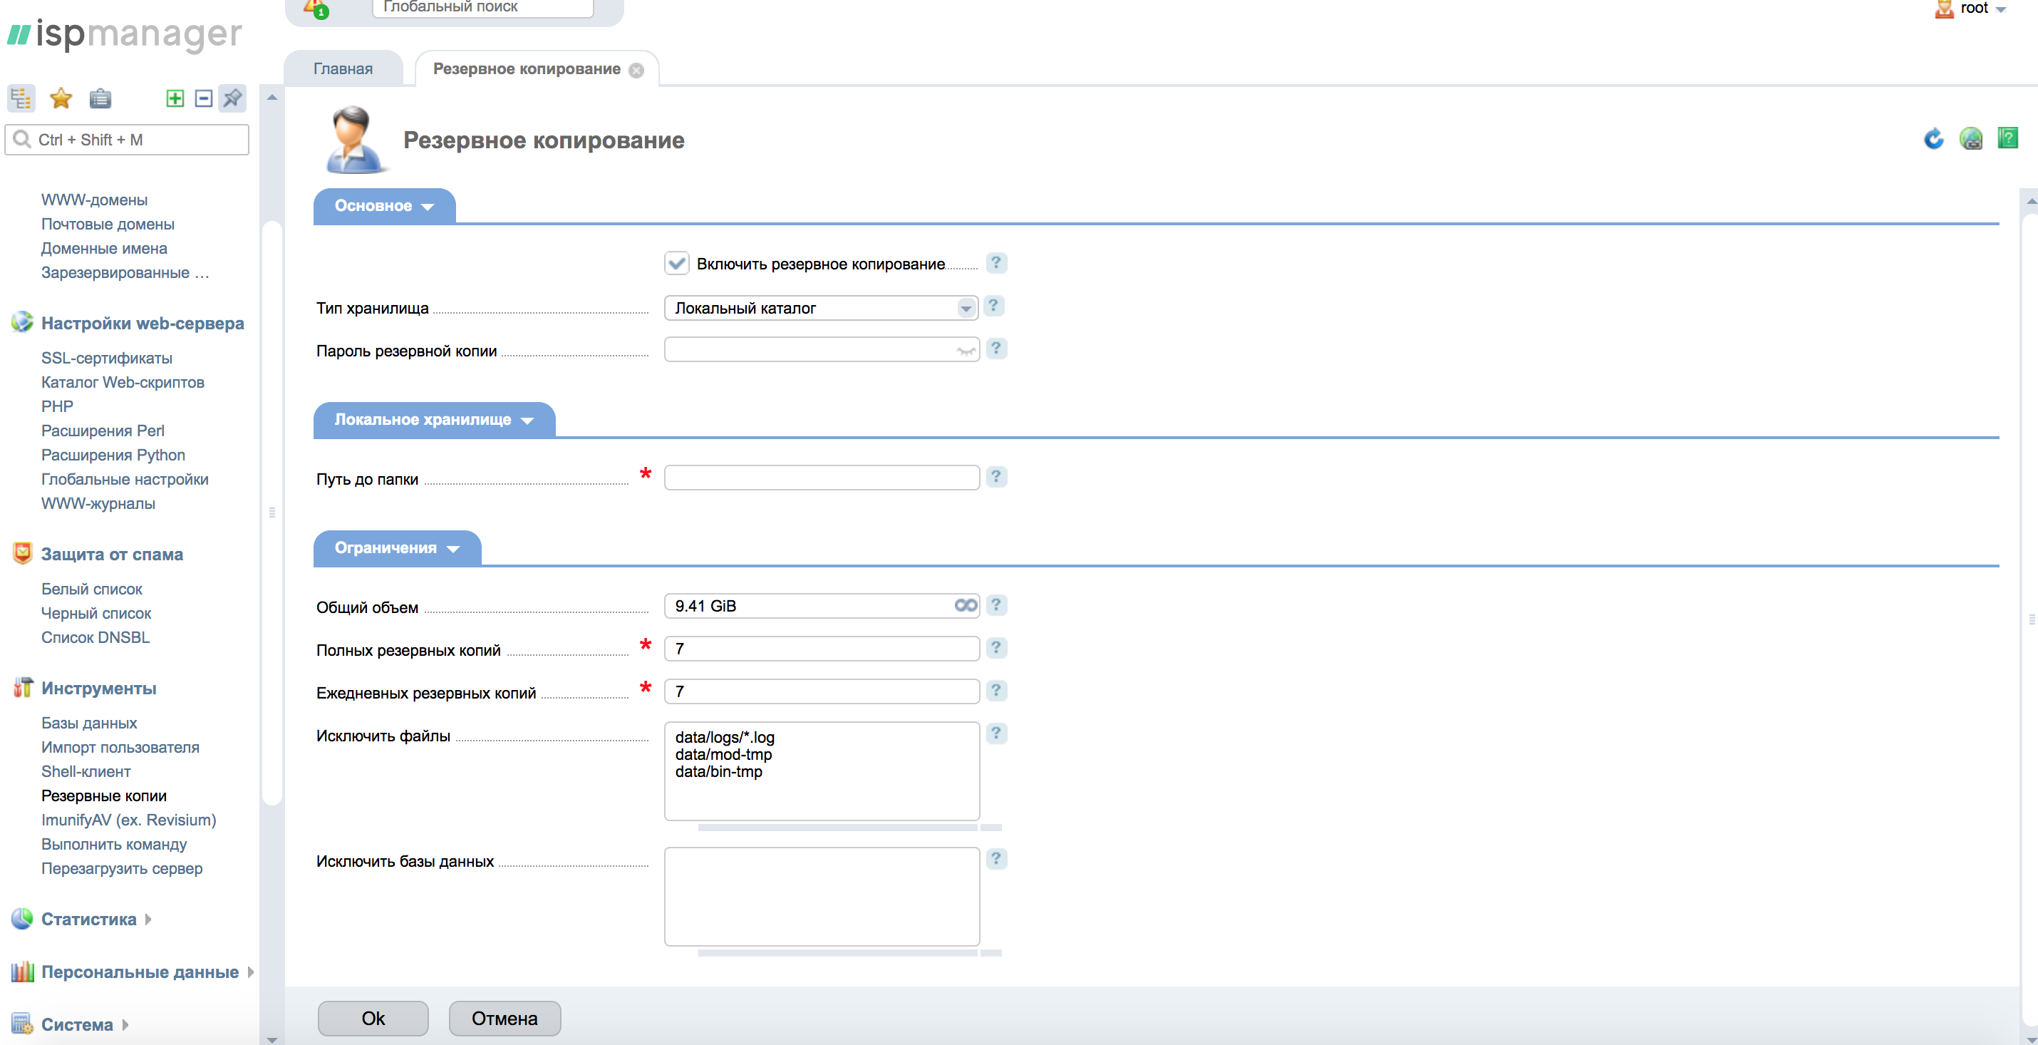Click the collapse all minus icon

pyautogui.click(x=203, y=98)
